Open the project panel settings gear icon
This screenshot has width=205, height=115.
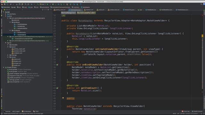click(x=48, y=10)
